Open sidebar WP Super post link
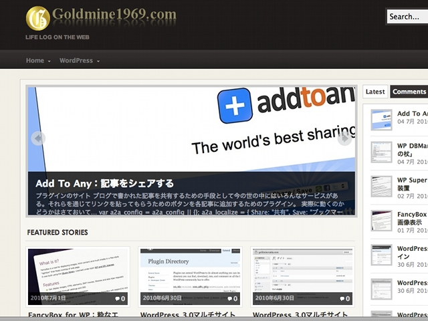The height and width of the screenshot is (321, 428). tap(413, 184)
